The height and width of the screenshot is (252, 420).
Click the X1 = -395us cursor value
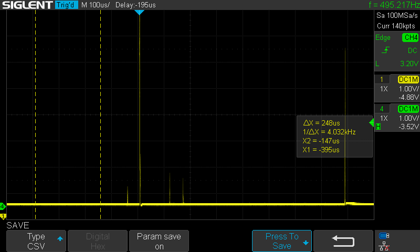321,150
